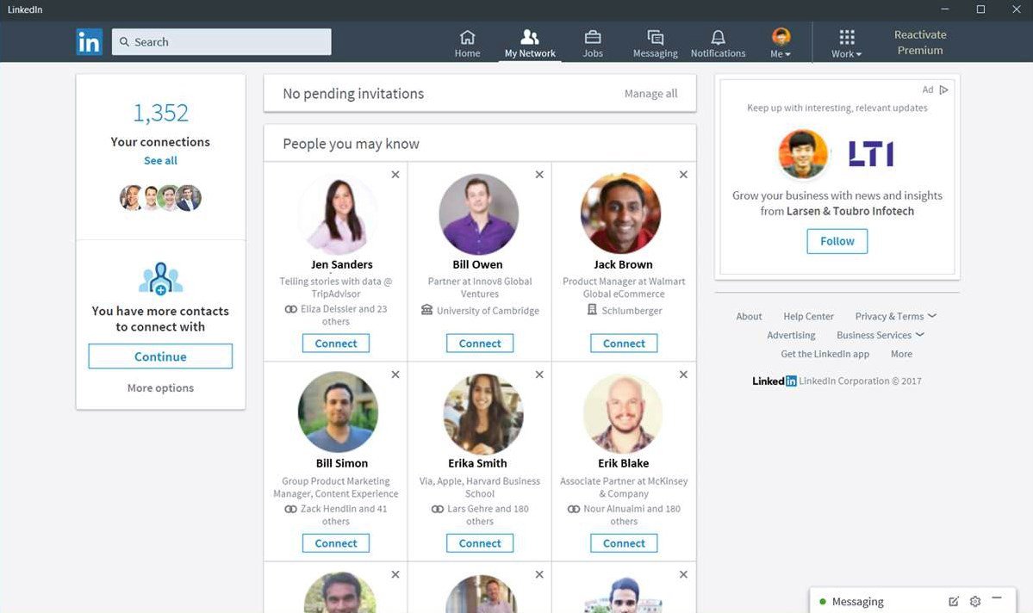This screenshot has width=1033, height=613.
Task: Expand Business Services dropdown
Action: coord(881,335)
